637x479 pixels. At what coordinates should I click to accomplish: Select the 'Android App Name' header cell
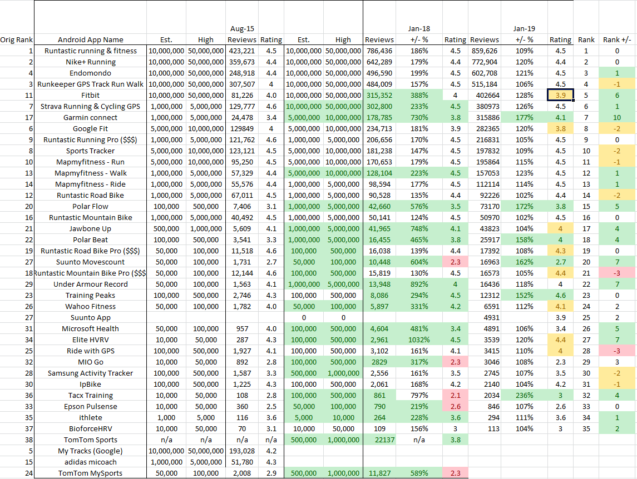tap(90, 39)
